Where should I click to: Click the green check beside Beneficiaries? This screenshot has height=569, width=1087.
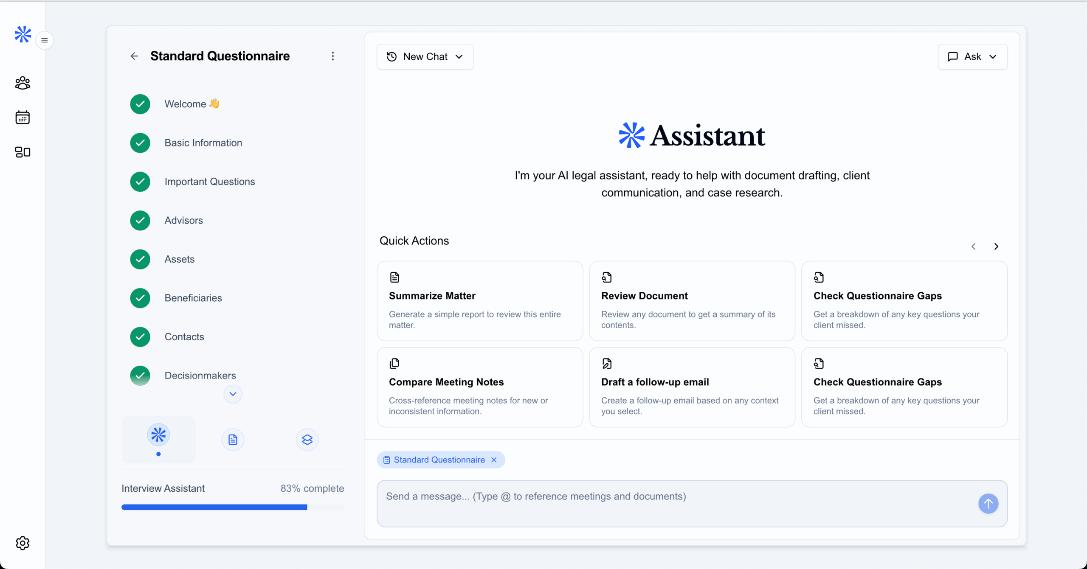(x=140, y=298)
